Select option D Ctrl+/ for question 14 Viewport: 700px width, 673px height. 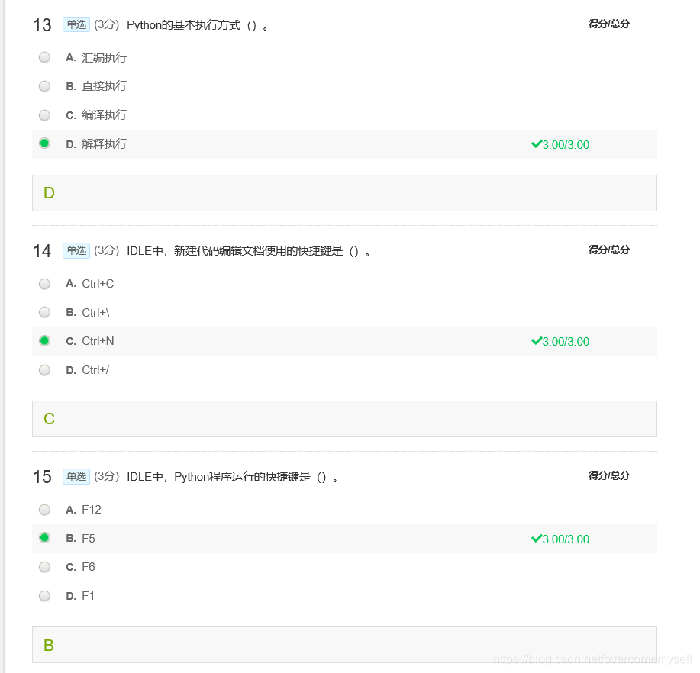click(44, 370)
